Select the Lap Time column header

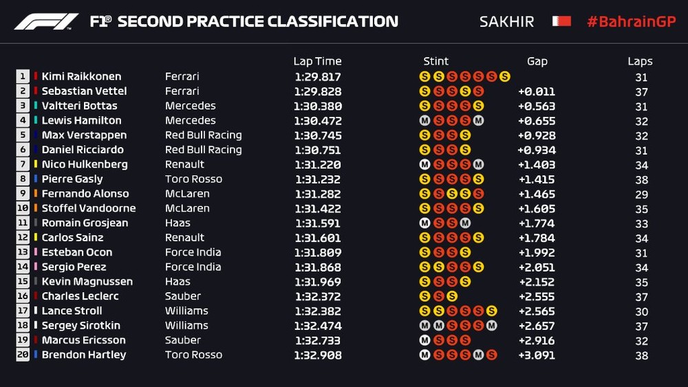317,61
